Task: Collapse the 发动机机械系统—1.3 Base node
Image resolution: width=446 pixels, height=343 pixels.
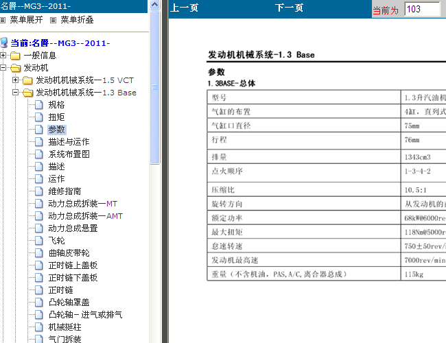Action: [15, 93]
